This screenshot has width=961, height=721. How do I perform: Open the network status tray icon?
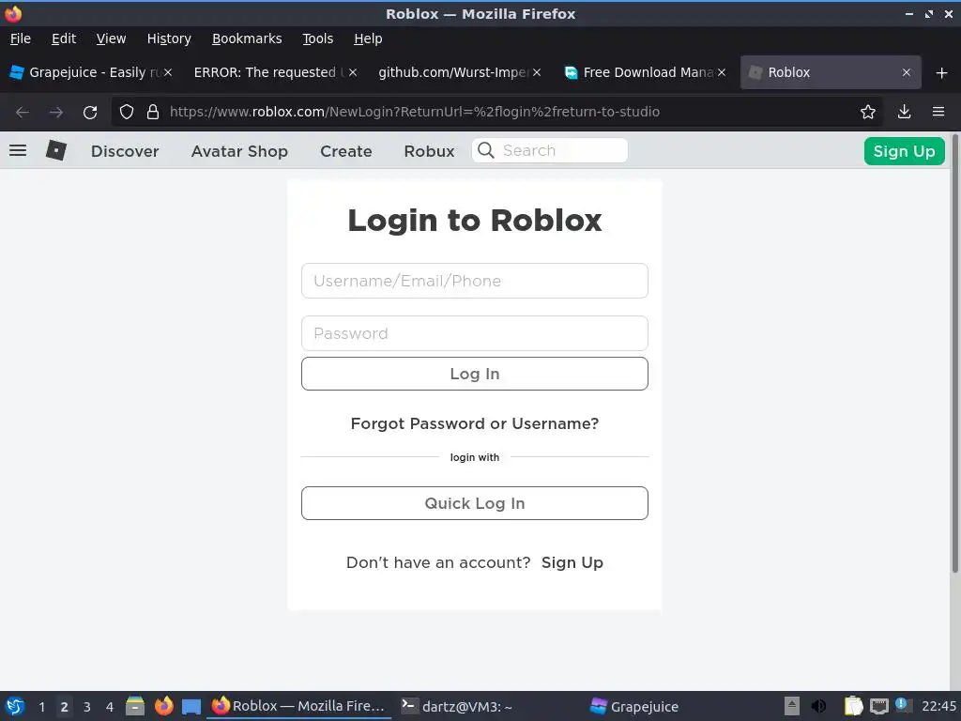pyautogui.click(x=878, y=706)
